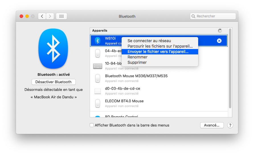Choose Se connecter au réseau
The width and height of the screenshot is (254, 155).
(160, 41)
